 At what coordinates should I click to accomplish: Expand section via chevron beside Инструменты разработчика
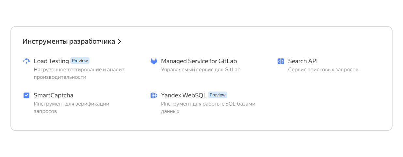pos(120,42)
